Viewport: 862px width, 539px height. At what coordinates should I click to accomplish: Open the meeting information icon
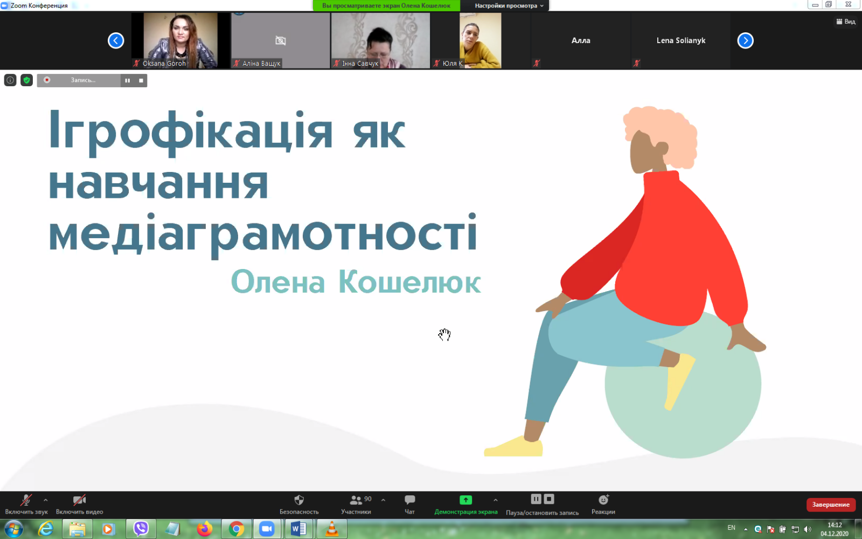click(x=10, y=80)
